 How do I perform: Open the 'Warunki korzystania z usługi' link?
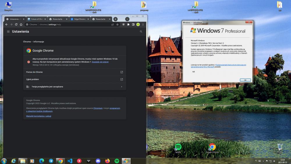(39, 116)
